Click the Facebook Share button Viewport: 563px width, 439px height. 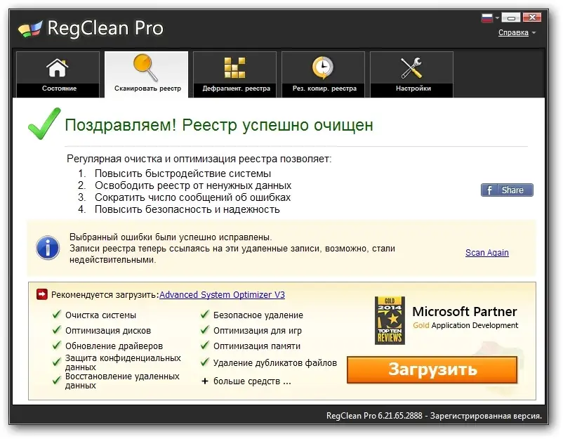(507, 190)
